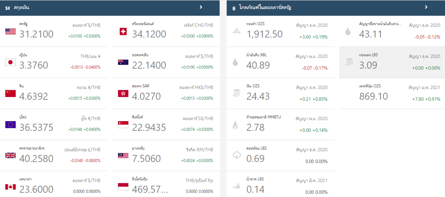The height and width of the screenshot is (197, 445).
Task: Click the natural gas flame icon
Action: pyautogui.click(x=235, y=125)
